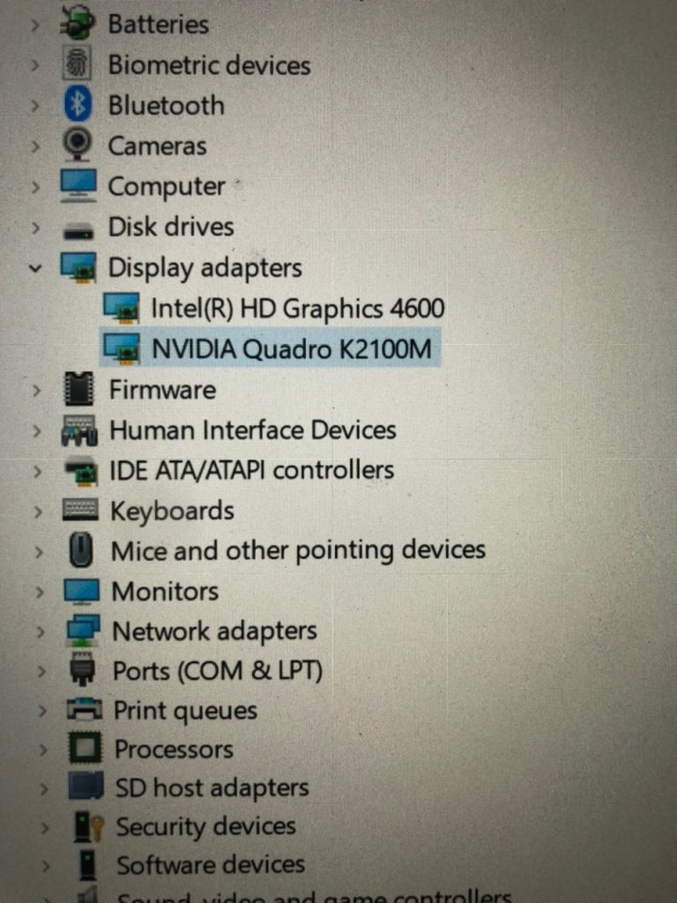The height and width of the screenshot is (903, 677).
Task: Collapse the Display adapters category
Action: pos(35,268)
